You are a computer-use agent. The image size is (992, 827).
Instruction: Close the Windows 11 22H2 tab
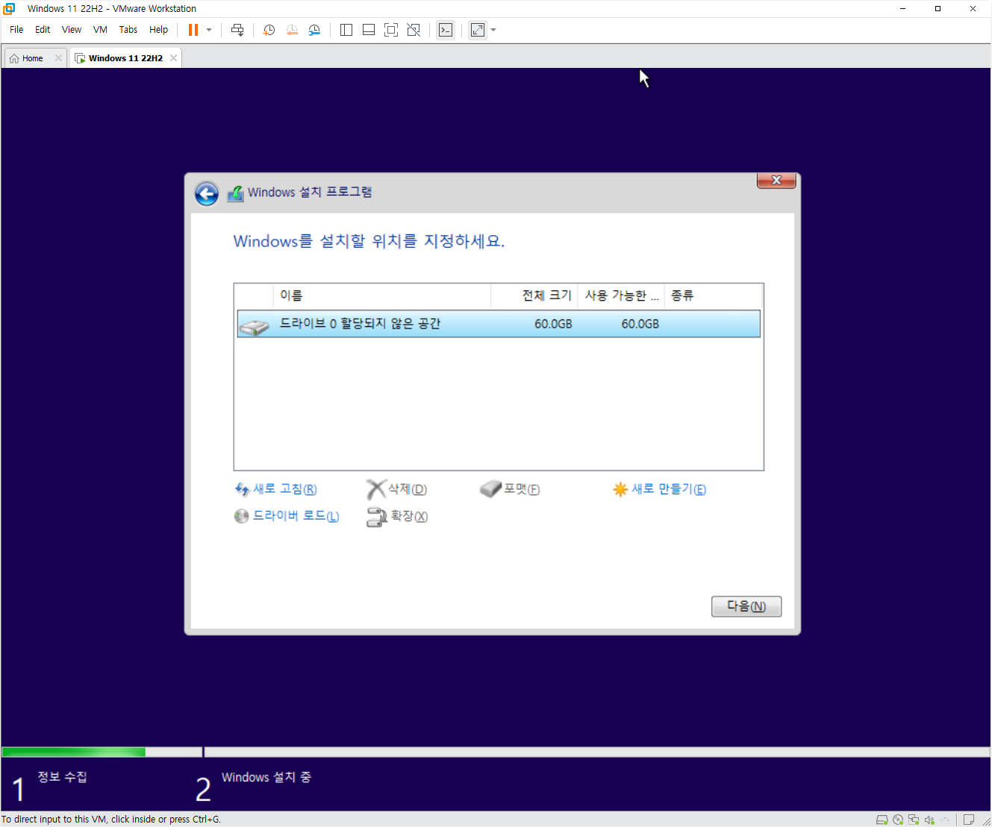tap(173, 58)
